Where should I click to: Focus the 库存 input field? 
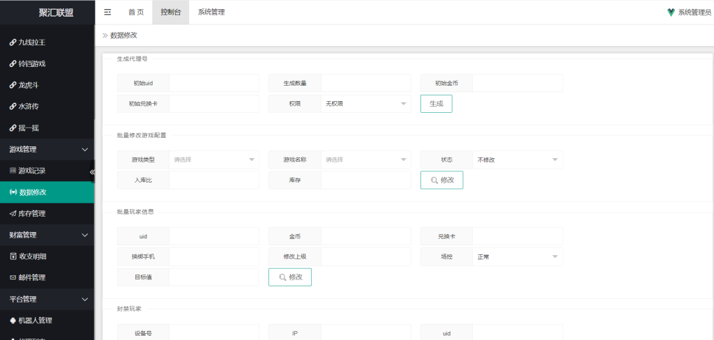pyautogui.click(x=365, y=180)
